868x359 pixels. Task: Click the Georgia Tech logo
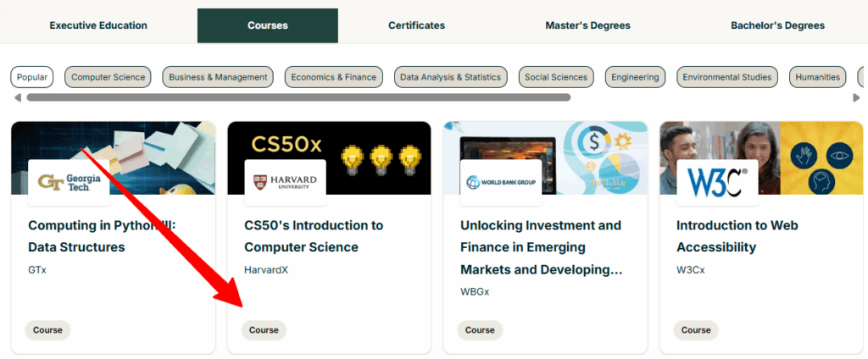69,183
